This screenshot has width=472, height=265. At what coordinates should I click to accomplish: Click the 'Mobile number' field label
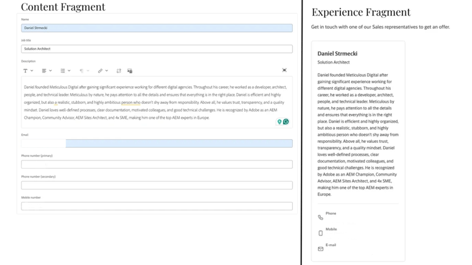click(x=31, y=198)
